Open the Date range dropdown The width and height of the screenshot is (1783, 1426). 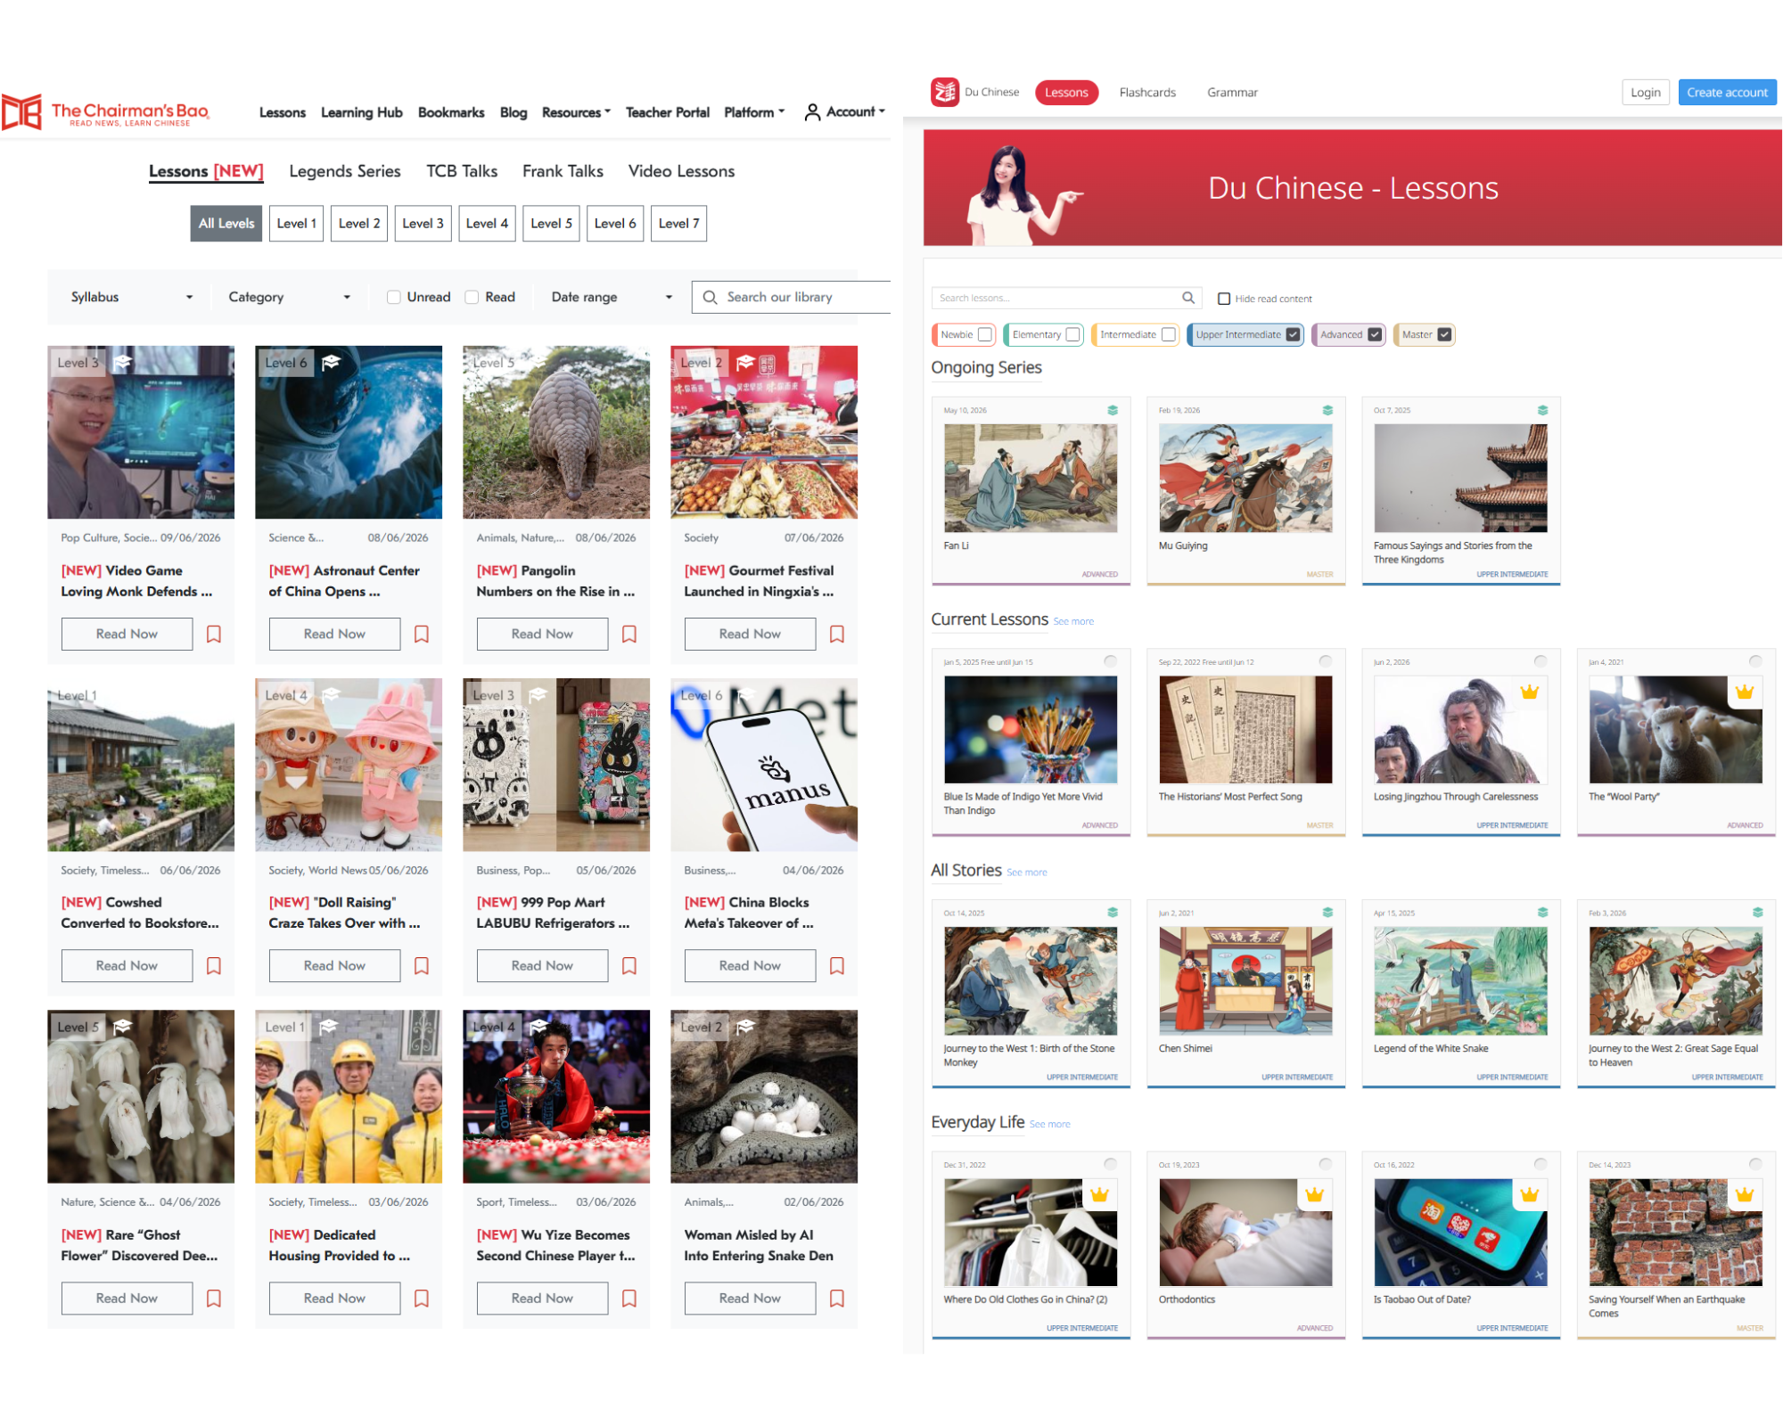612,297
